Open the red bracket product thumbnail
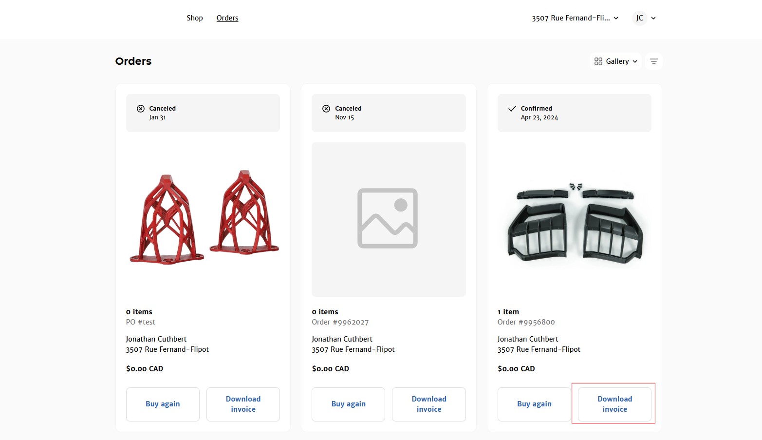This screenshot has width=762, height=440. pyautogui.click(x=203, y=219)
